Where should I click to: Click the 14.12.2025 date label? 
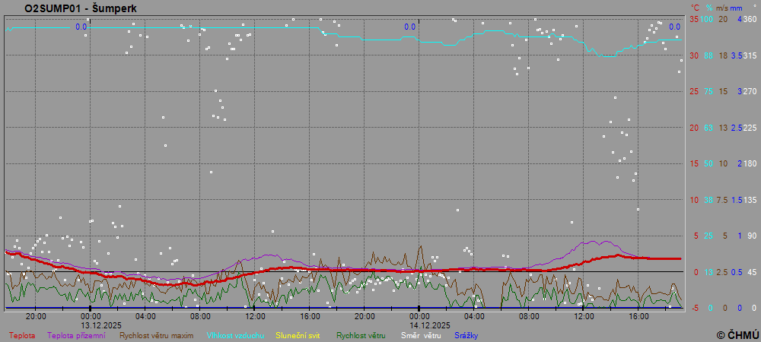pos(419,325)
